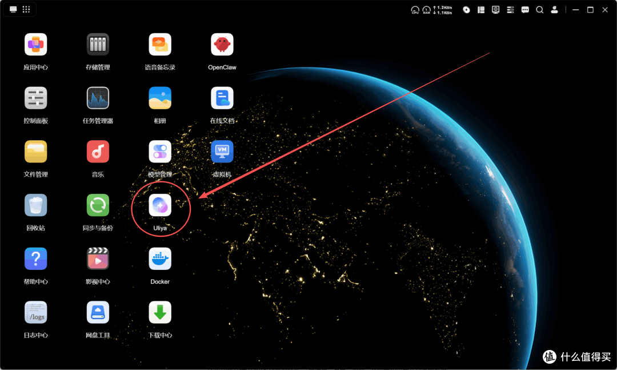Launch the 音乐 music app
617x370 pixels.
pyautogui.click(x=98, y=152)
